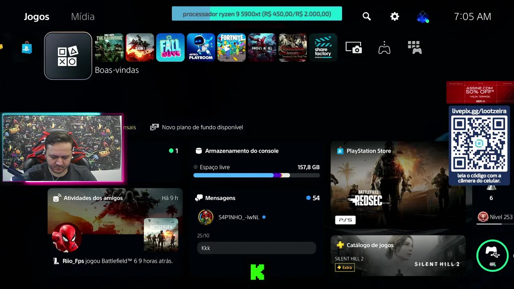514x289 pixels.
Task: Open the user profile avatar
Action: point(422,17)
